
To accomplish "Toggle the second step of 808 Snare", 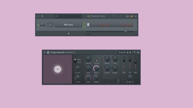I will (91, 25).
